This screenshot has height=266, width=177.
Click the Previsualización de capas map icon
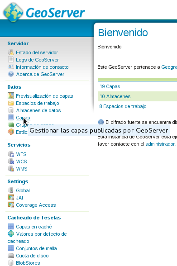pos(11,96)
